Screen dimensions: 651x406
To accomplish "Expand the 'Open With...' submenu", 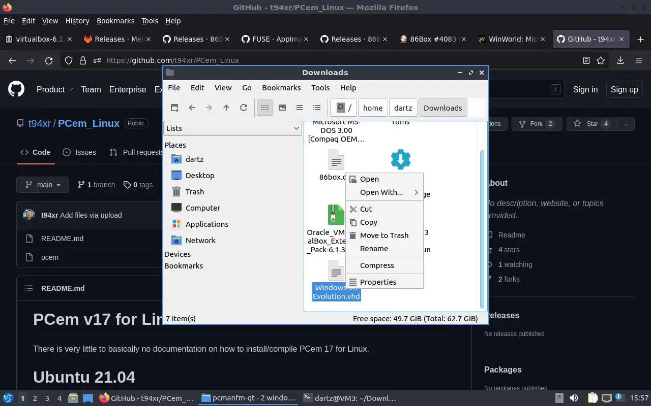I will coord(384,192).
